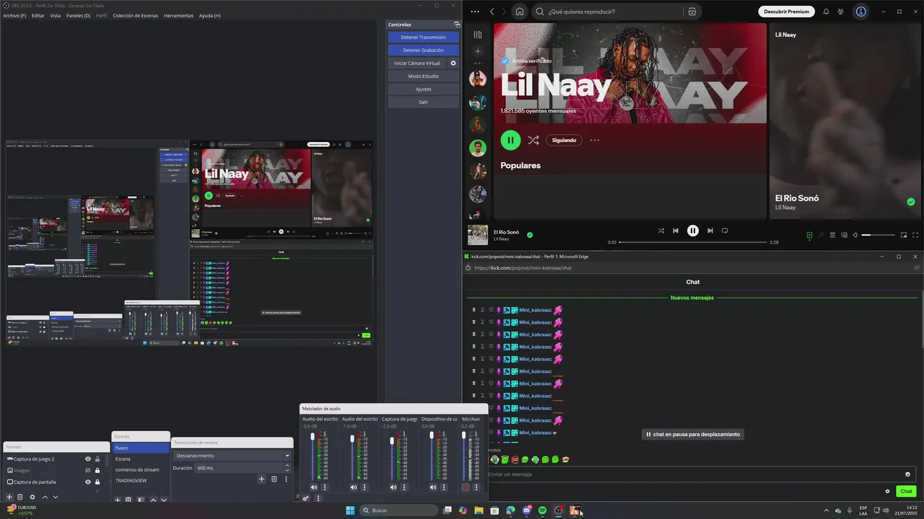924x519 pixels.
Task: Open Spotify friend activity icon
Action: click(841, 12)
